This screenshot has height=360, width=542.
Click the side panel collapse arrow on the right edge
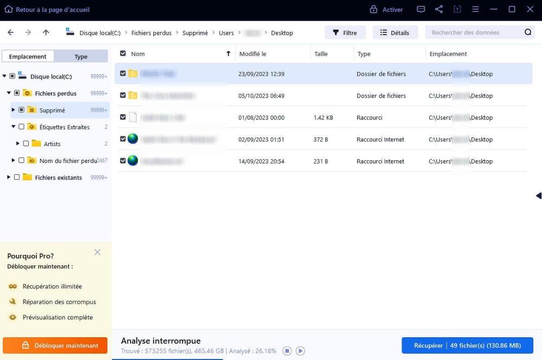click(x=539, y=196)
